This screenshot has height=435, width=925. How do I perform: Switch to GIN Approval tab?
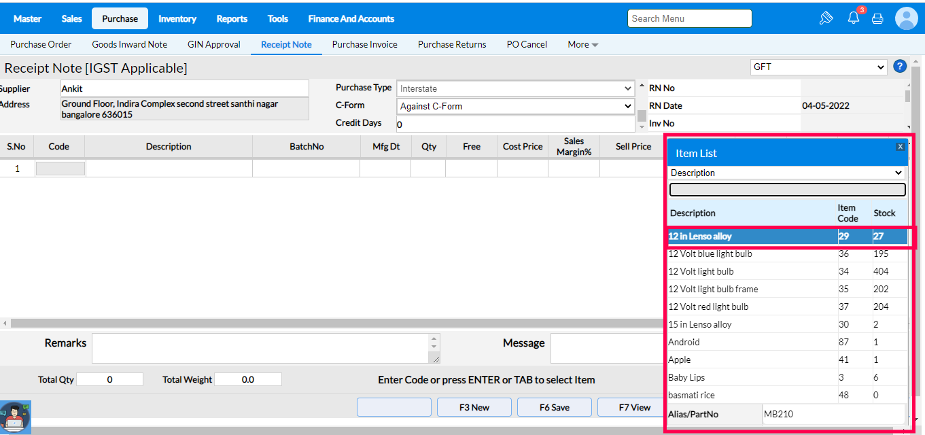click(x=214, y=44)
